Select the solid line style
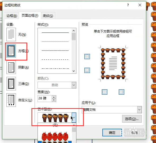The height and width of the screenshot is (143, 156). [55, 33]
